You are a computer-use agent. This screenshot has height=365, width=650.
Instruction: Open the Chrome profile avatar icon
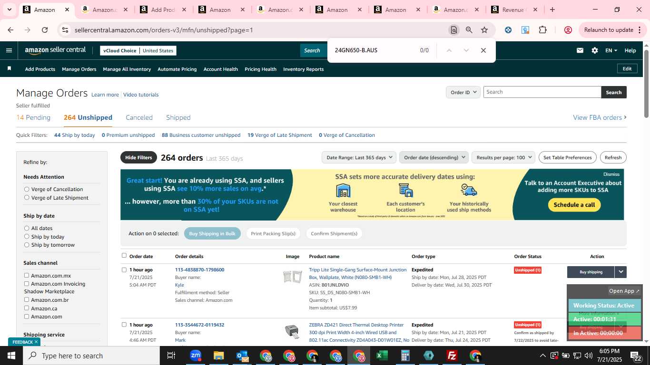568,30
